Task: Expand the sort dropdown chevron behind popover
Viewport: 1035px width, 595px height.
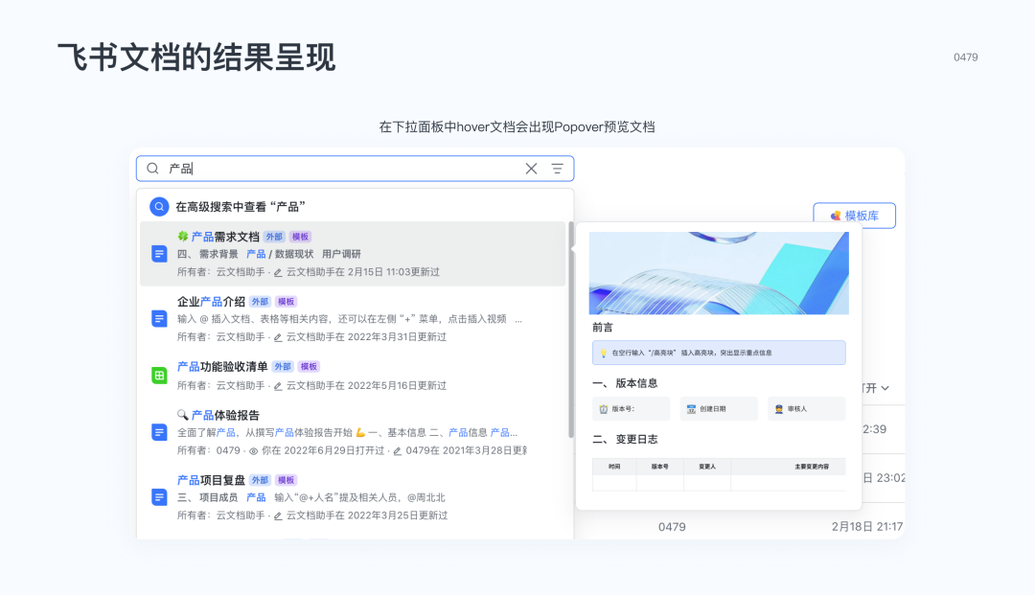Action: click(885, 388)
